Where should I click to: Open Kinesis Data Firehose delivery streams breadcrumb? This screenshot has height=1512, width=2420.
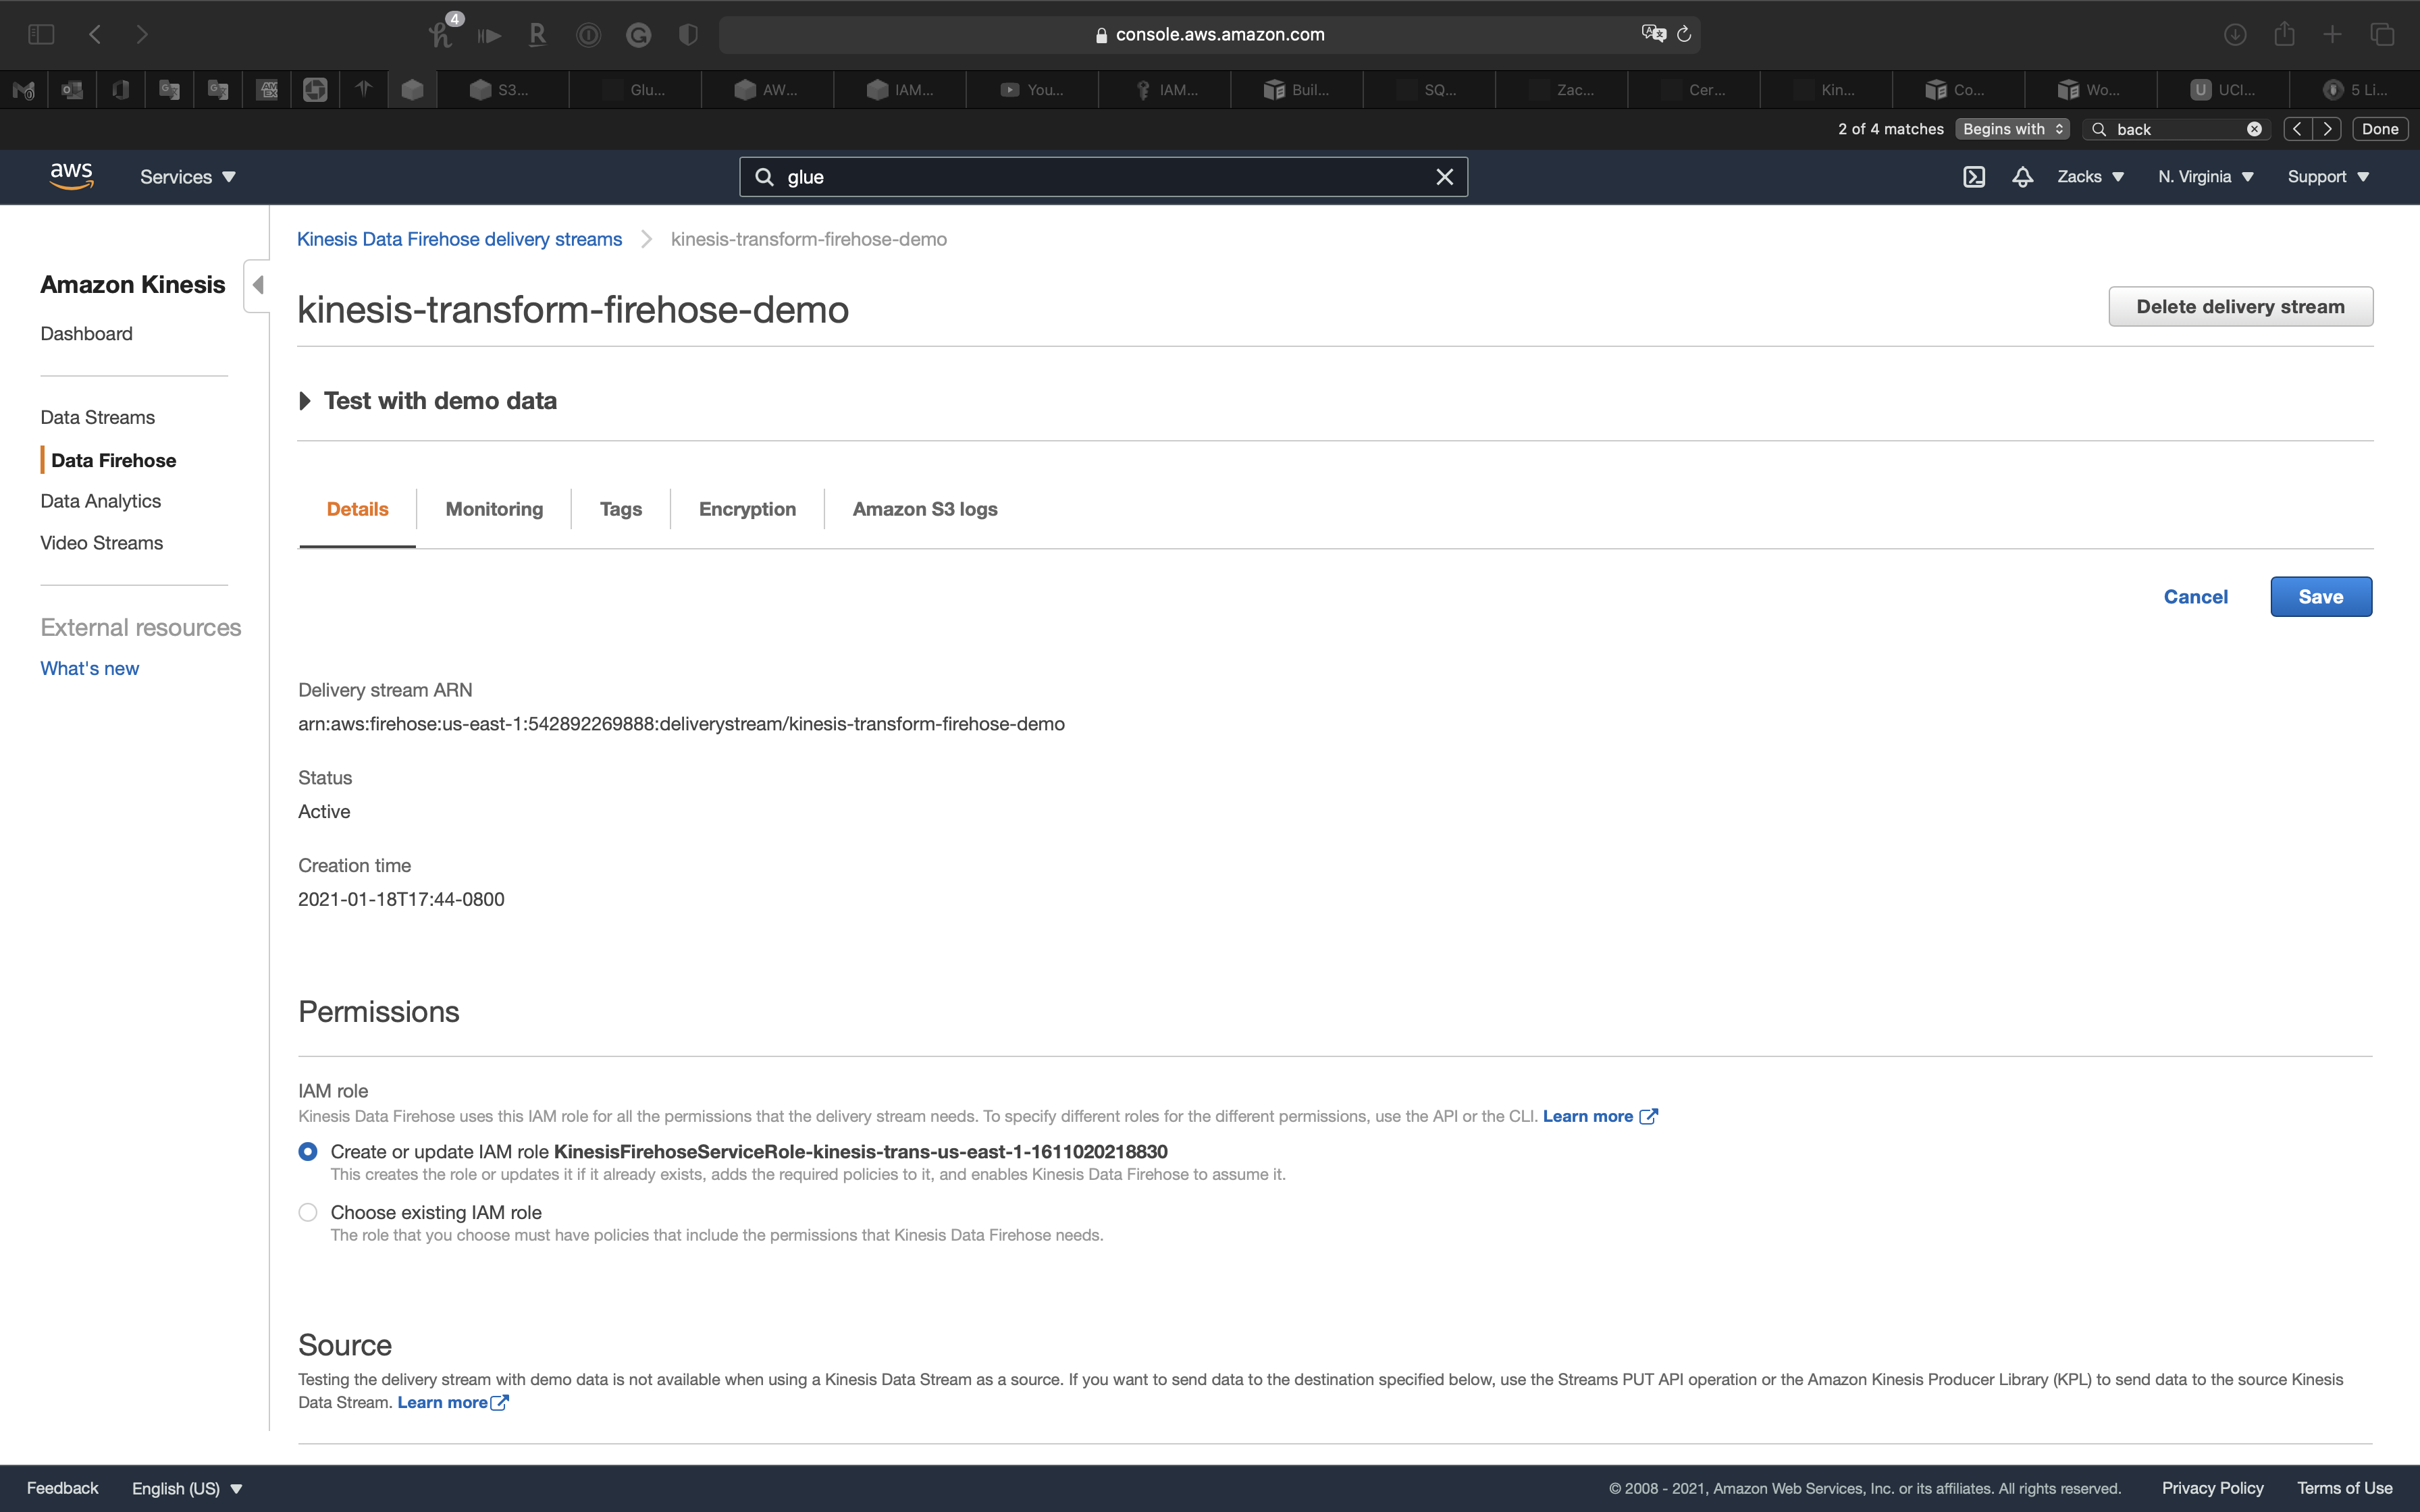pos(459,239)
